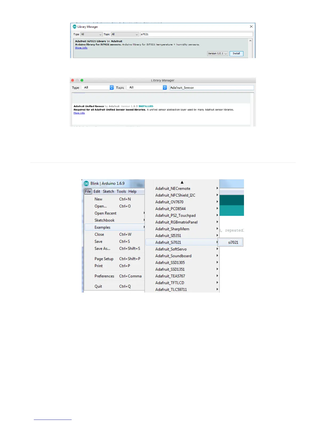Screen dimensions: 326x422
Task: Select Adafruit_TEA5767 example entry
Action: (182, 276)
